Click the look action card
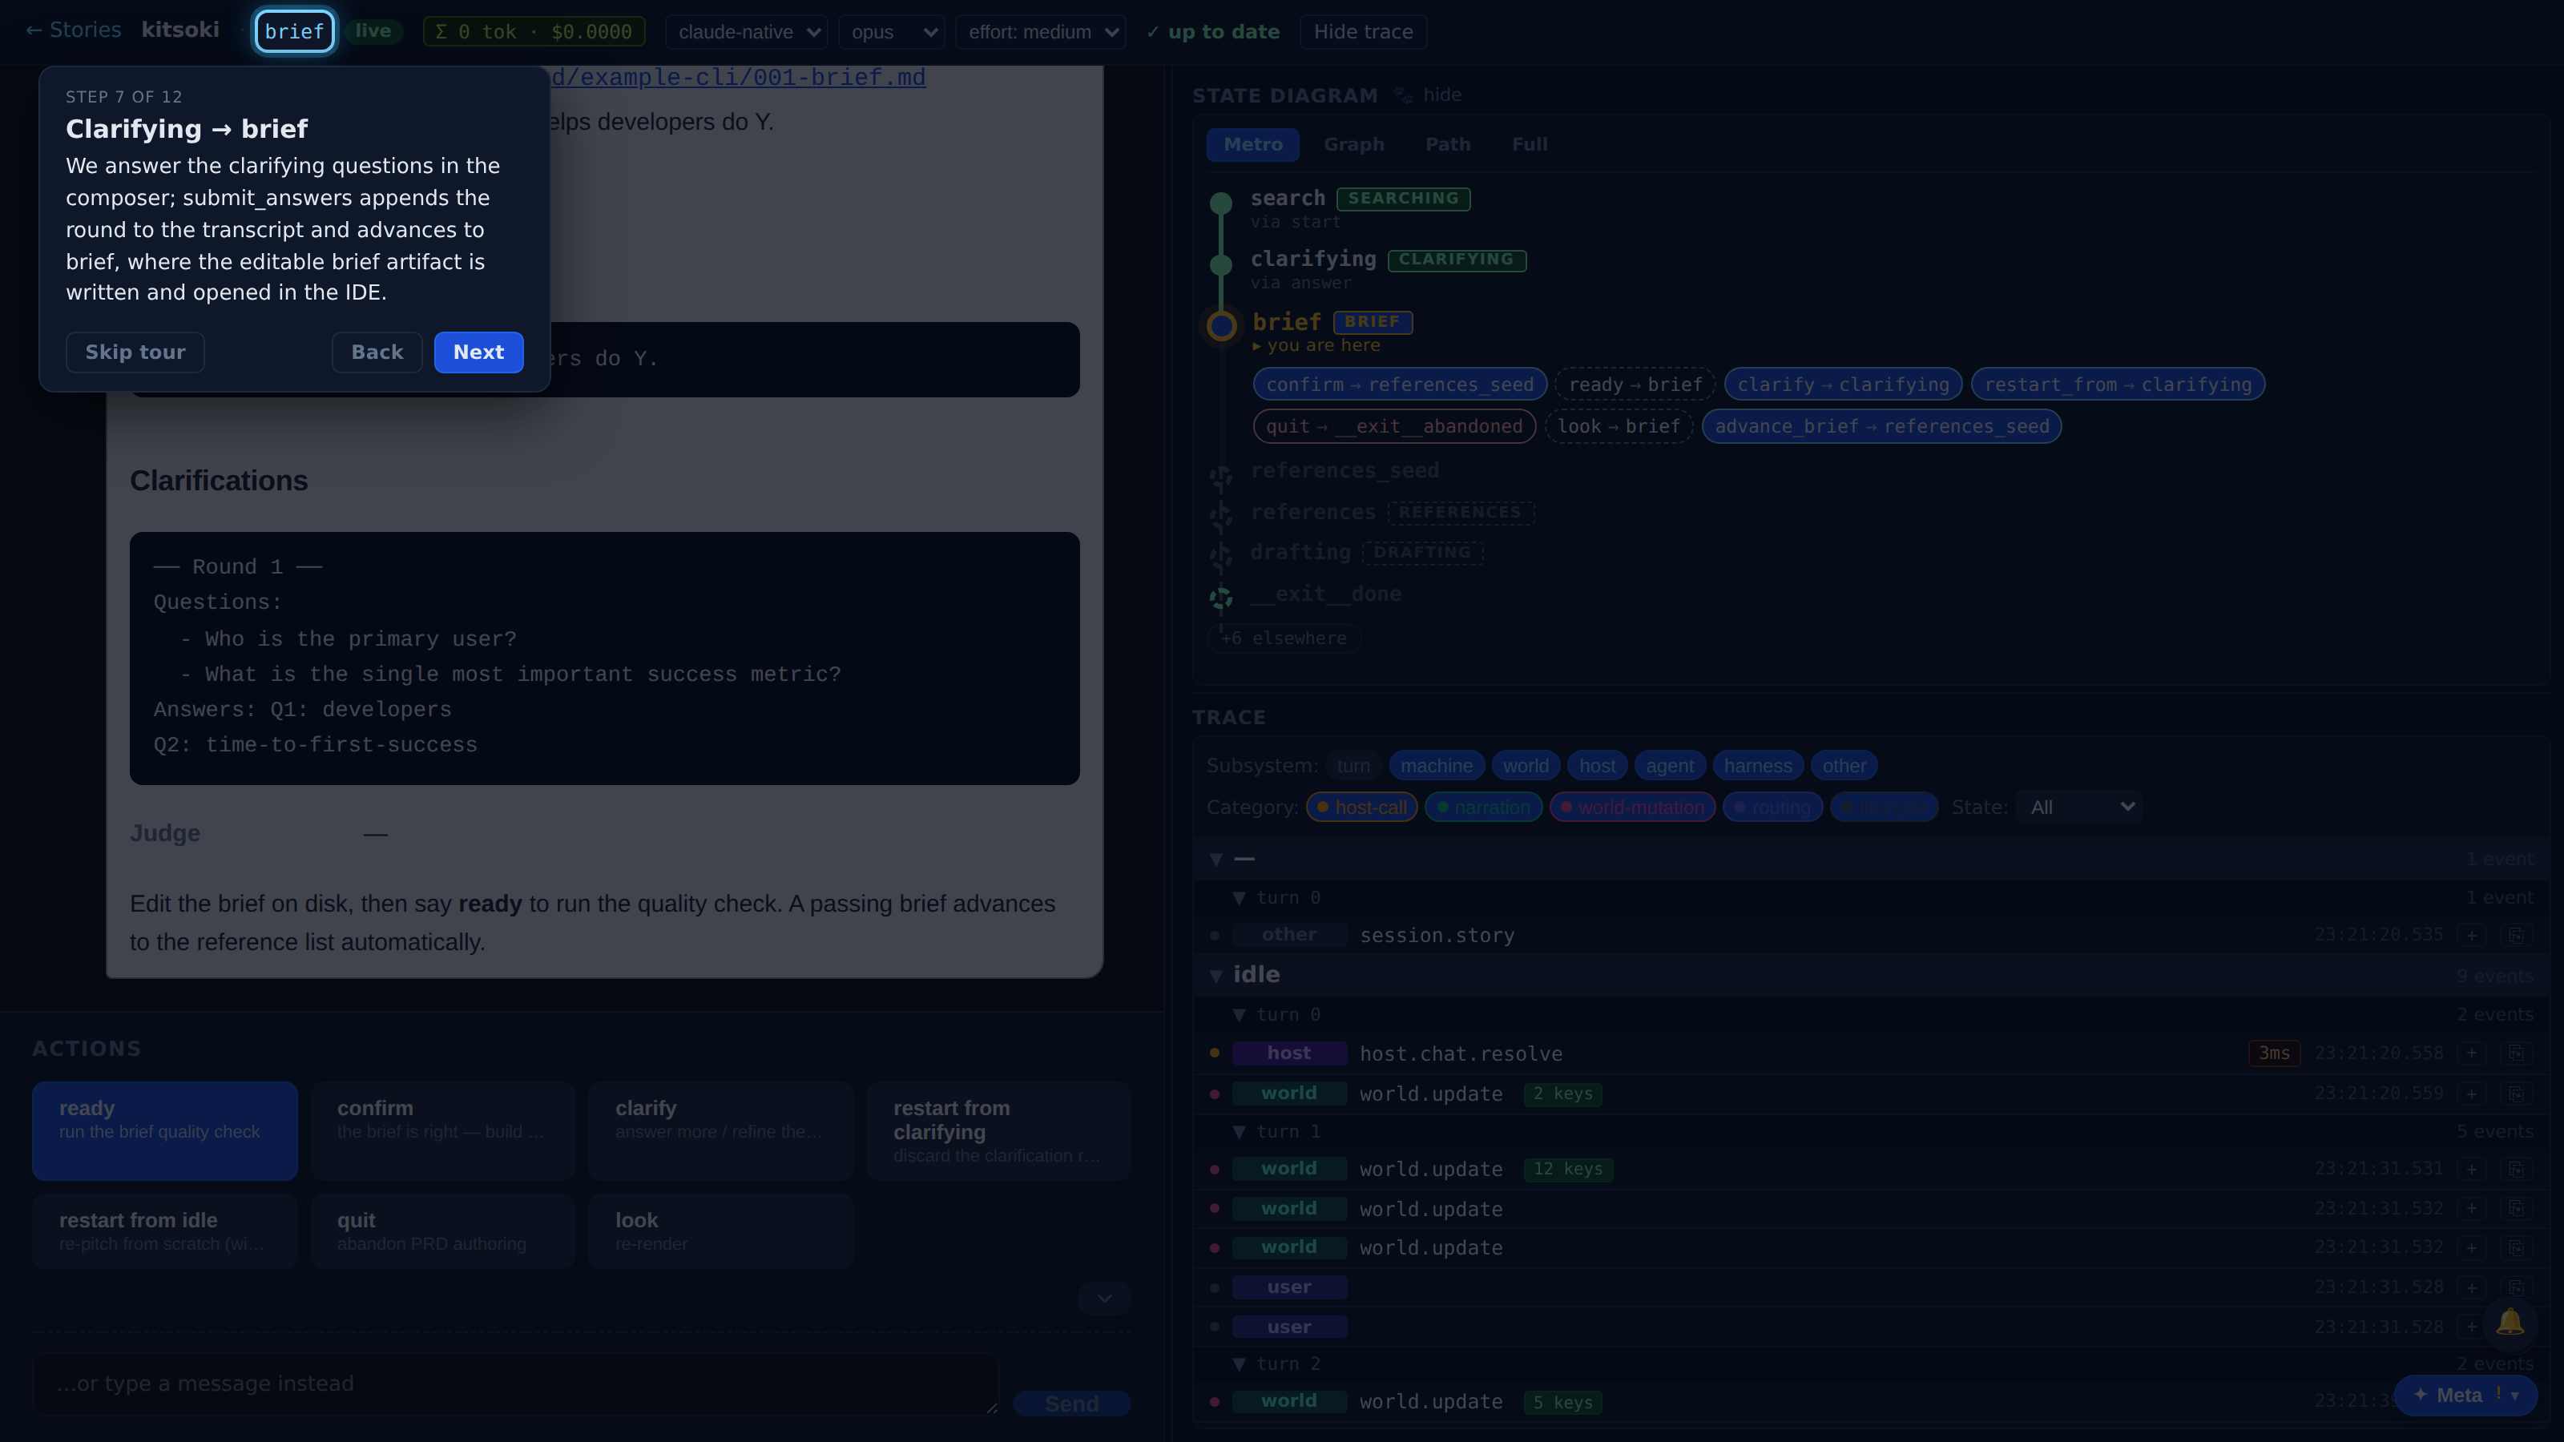This screenshot has height=1442, width=2564. (722, 1231)
